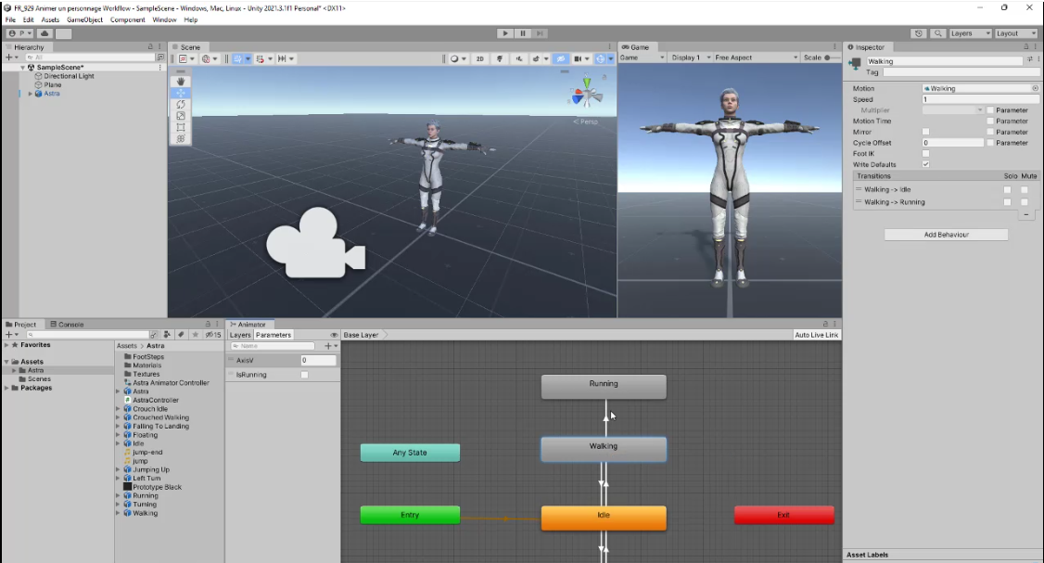Click the scene camera icon in Game view toolbar

(x=578, y=58)
